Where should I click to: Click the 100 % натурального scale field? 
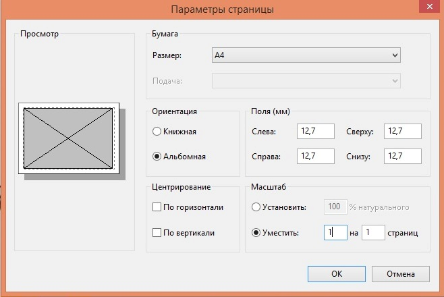pyautogui.click(x=335, y=207)
